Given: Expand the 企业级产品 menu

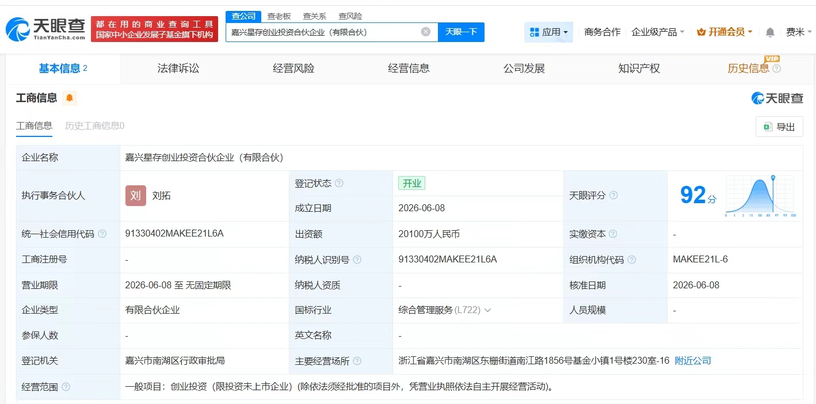Looking at the screenshot, I should tap(658, 32).
